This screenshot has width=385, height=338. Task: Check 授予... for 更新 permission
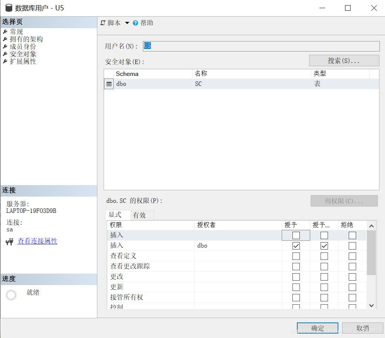(x=324, y=287)
